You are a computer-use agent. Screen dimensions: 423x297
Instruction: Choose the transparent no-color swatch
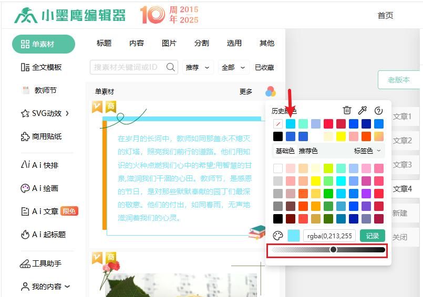tap(278, 124)
